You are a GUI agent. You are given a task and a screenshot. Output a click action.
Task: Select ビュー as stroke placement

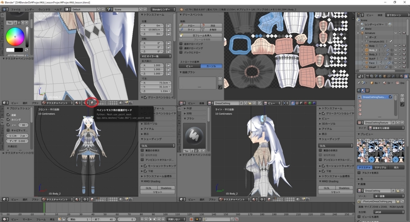(189, 66)
